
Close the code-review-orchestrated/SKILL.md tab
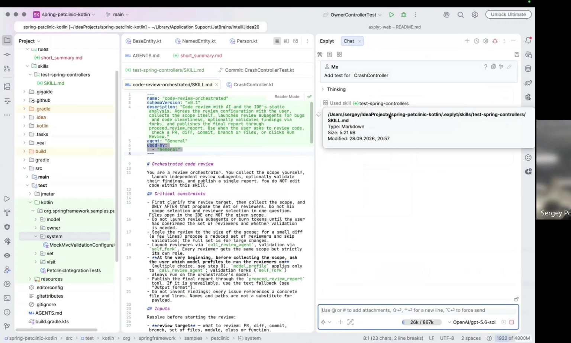click(x=217, y=84)
